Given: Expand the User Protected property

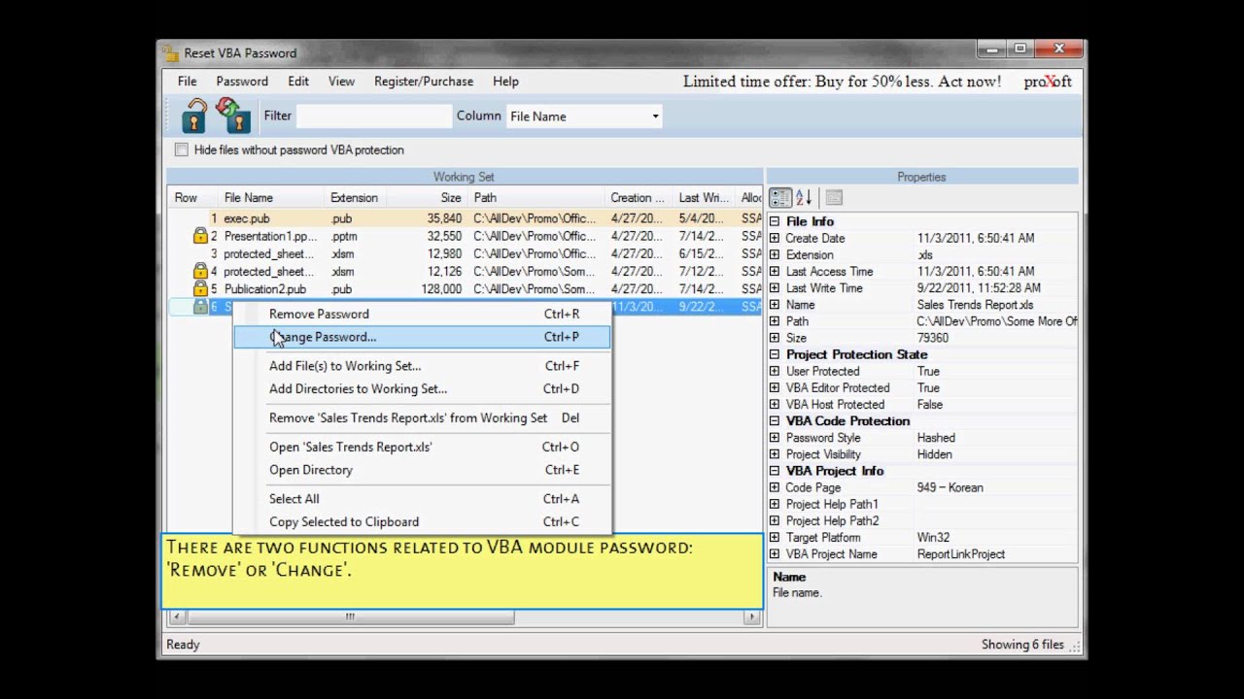Looking at the screenshot, I should (x=775, y=371).
